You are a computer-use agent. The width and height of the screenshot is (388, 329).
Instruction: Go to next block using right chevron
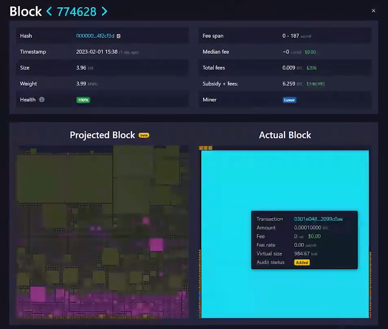point(104,12)
